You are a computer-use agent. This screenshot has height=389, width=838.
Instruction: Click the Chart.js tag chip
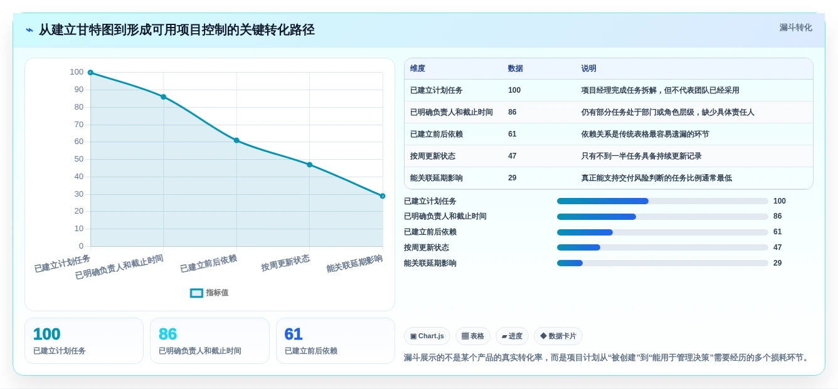(427, 336)
